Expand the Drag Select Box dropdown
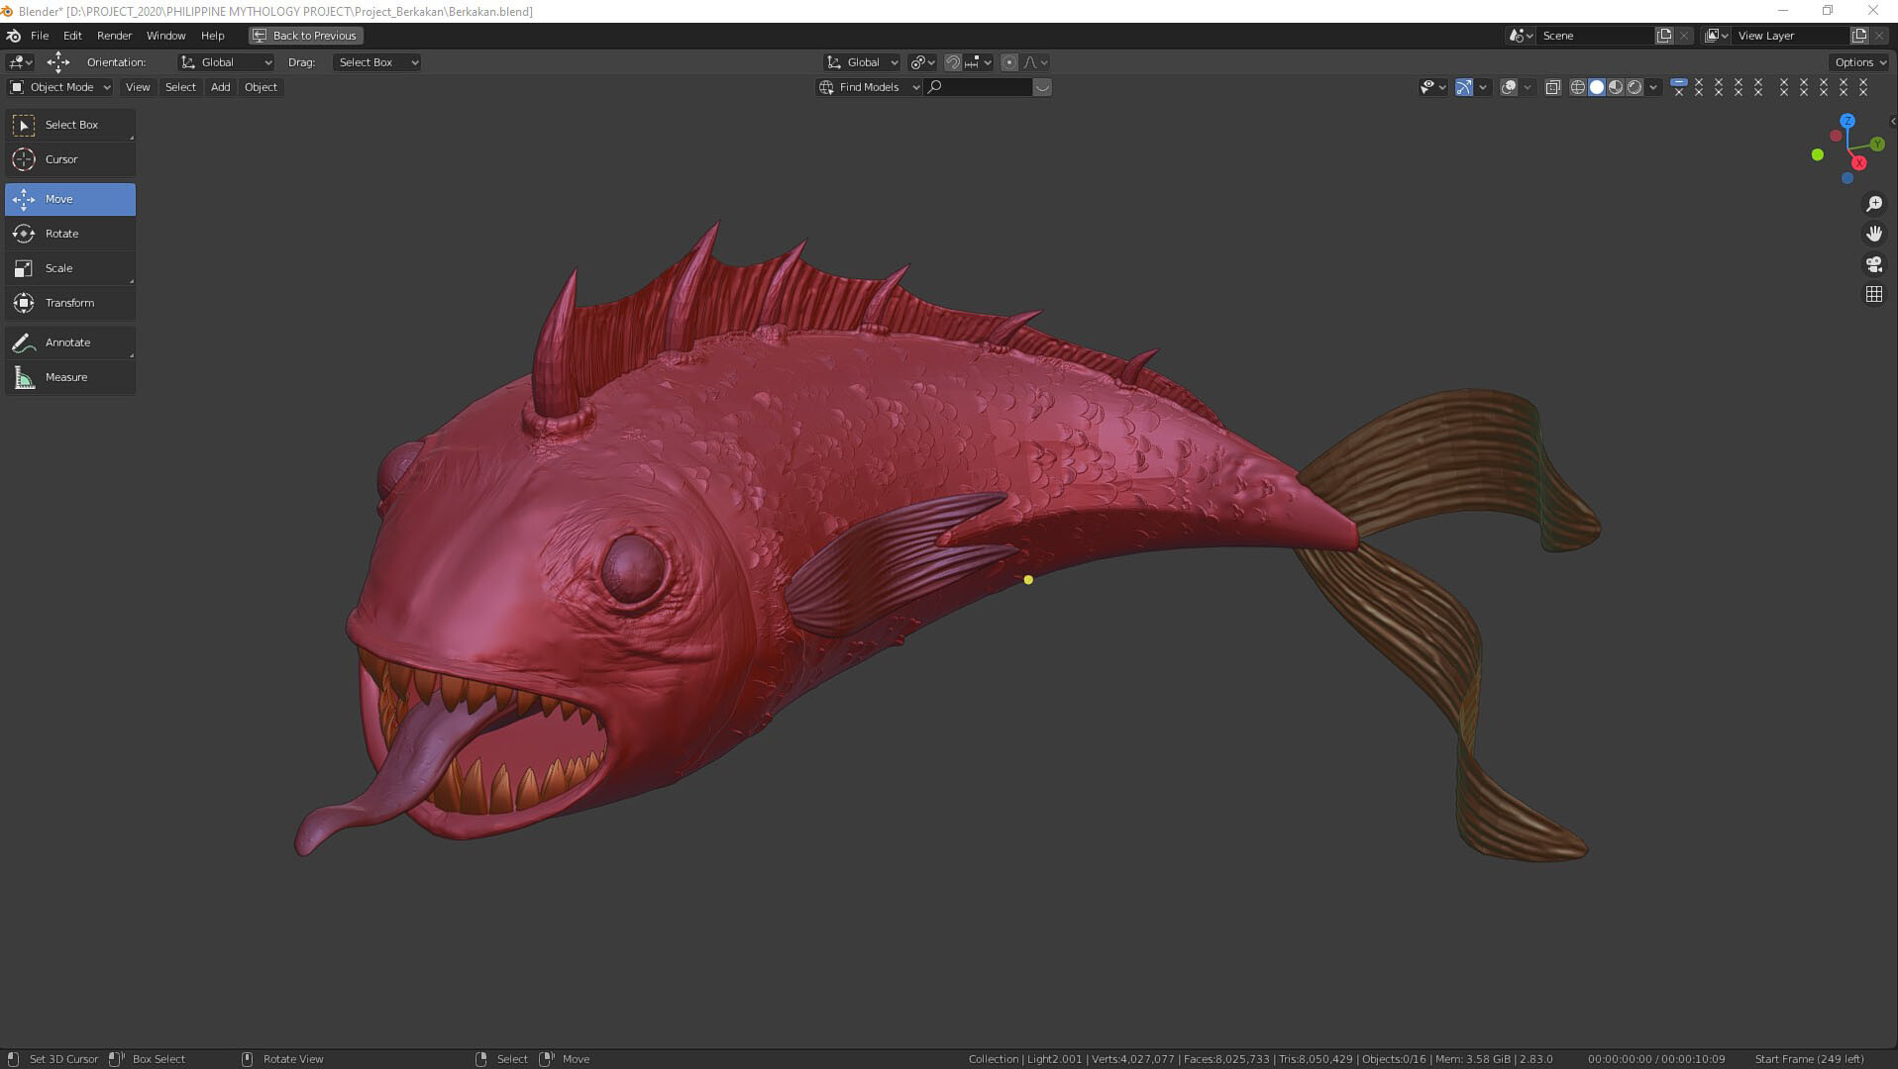 [x=376, y=61]
